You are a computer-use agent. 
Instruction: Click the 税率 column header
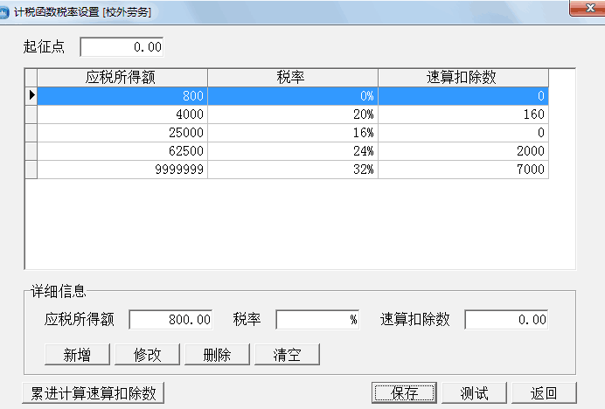click(292, 77)
